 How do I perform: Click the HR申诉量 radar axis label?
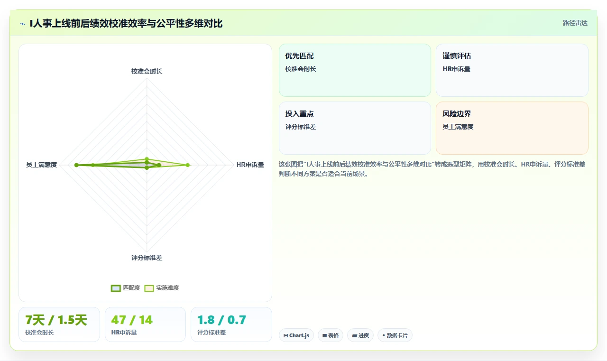250,165
